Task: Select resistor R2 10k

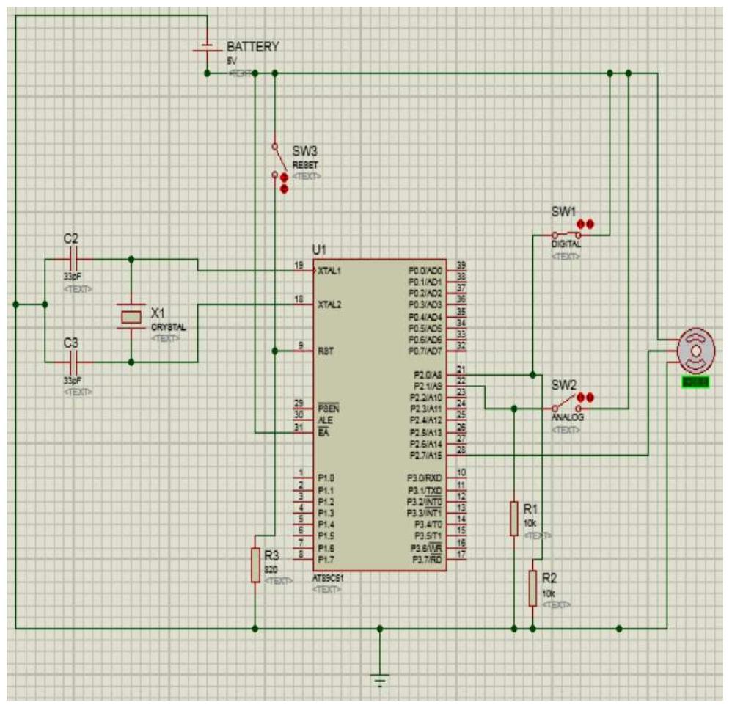Action: coord(533,587)
